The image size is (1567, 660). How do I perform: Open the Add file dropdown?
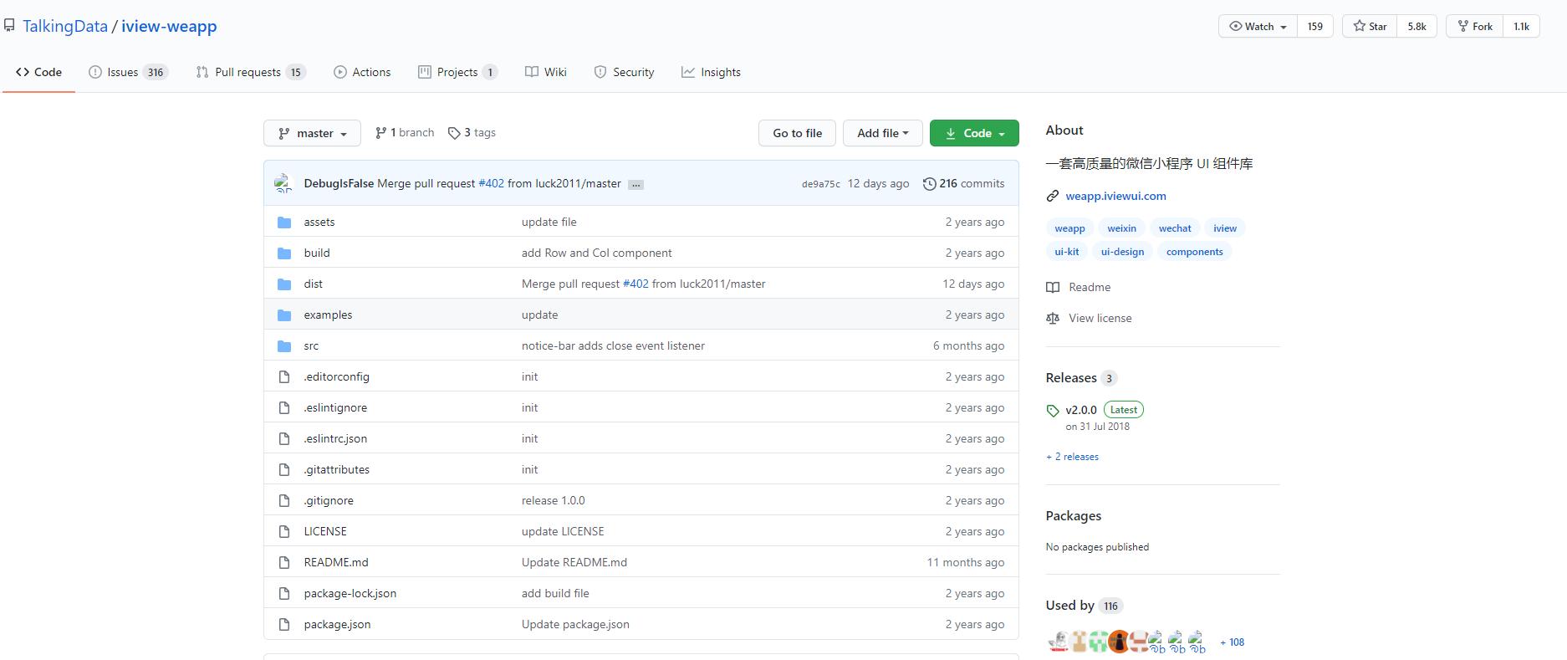pyautogui.click(x=882, y=133)
